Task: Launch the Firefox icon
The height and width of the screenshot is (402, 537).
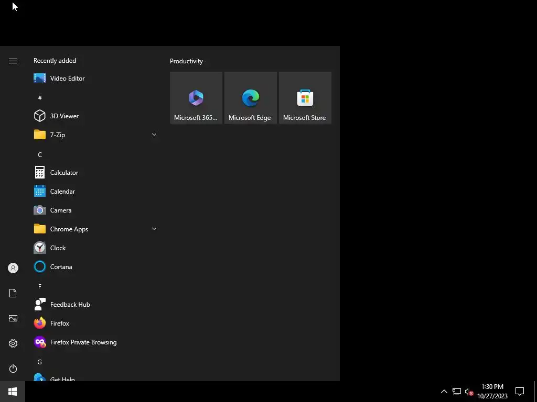Action: pos(40,323)
